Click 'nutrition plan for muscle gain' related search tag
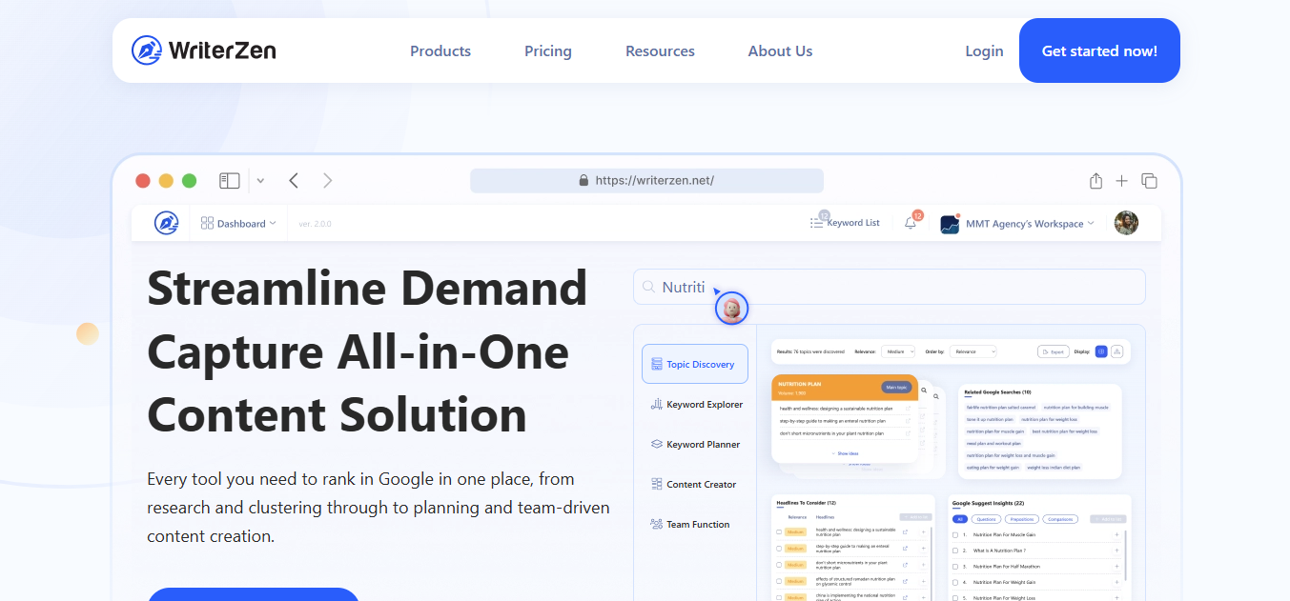 click(x=995, y=431)
